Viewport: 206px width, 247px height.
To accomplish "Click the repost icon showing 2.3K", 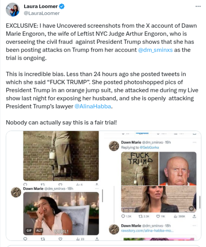I will tap(140, 216).
